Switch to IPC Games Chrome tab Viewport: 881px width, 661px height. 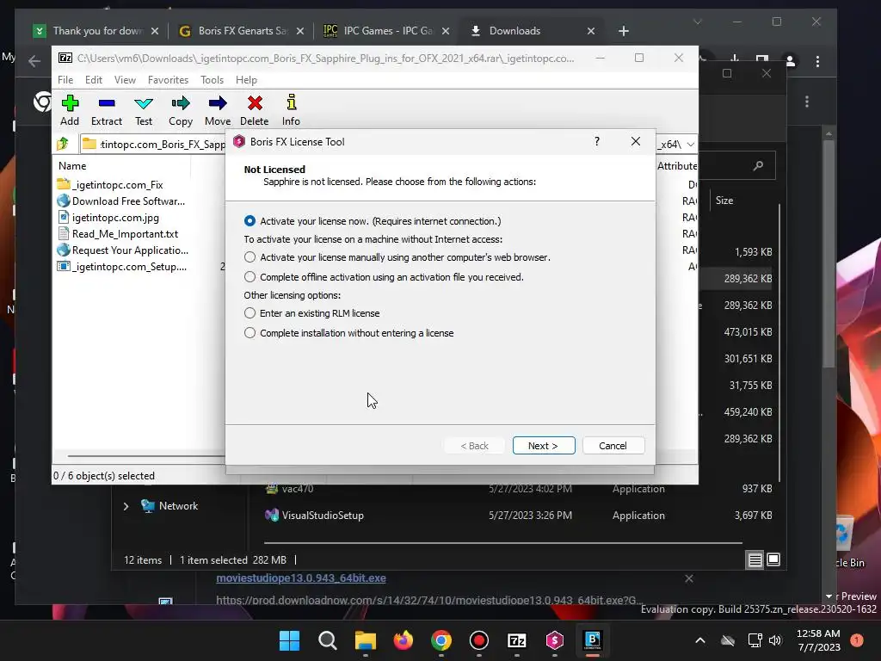click(x=385, y=31)
